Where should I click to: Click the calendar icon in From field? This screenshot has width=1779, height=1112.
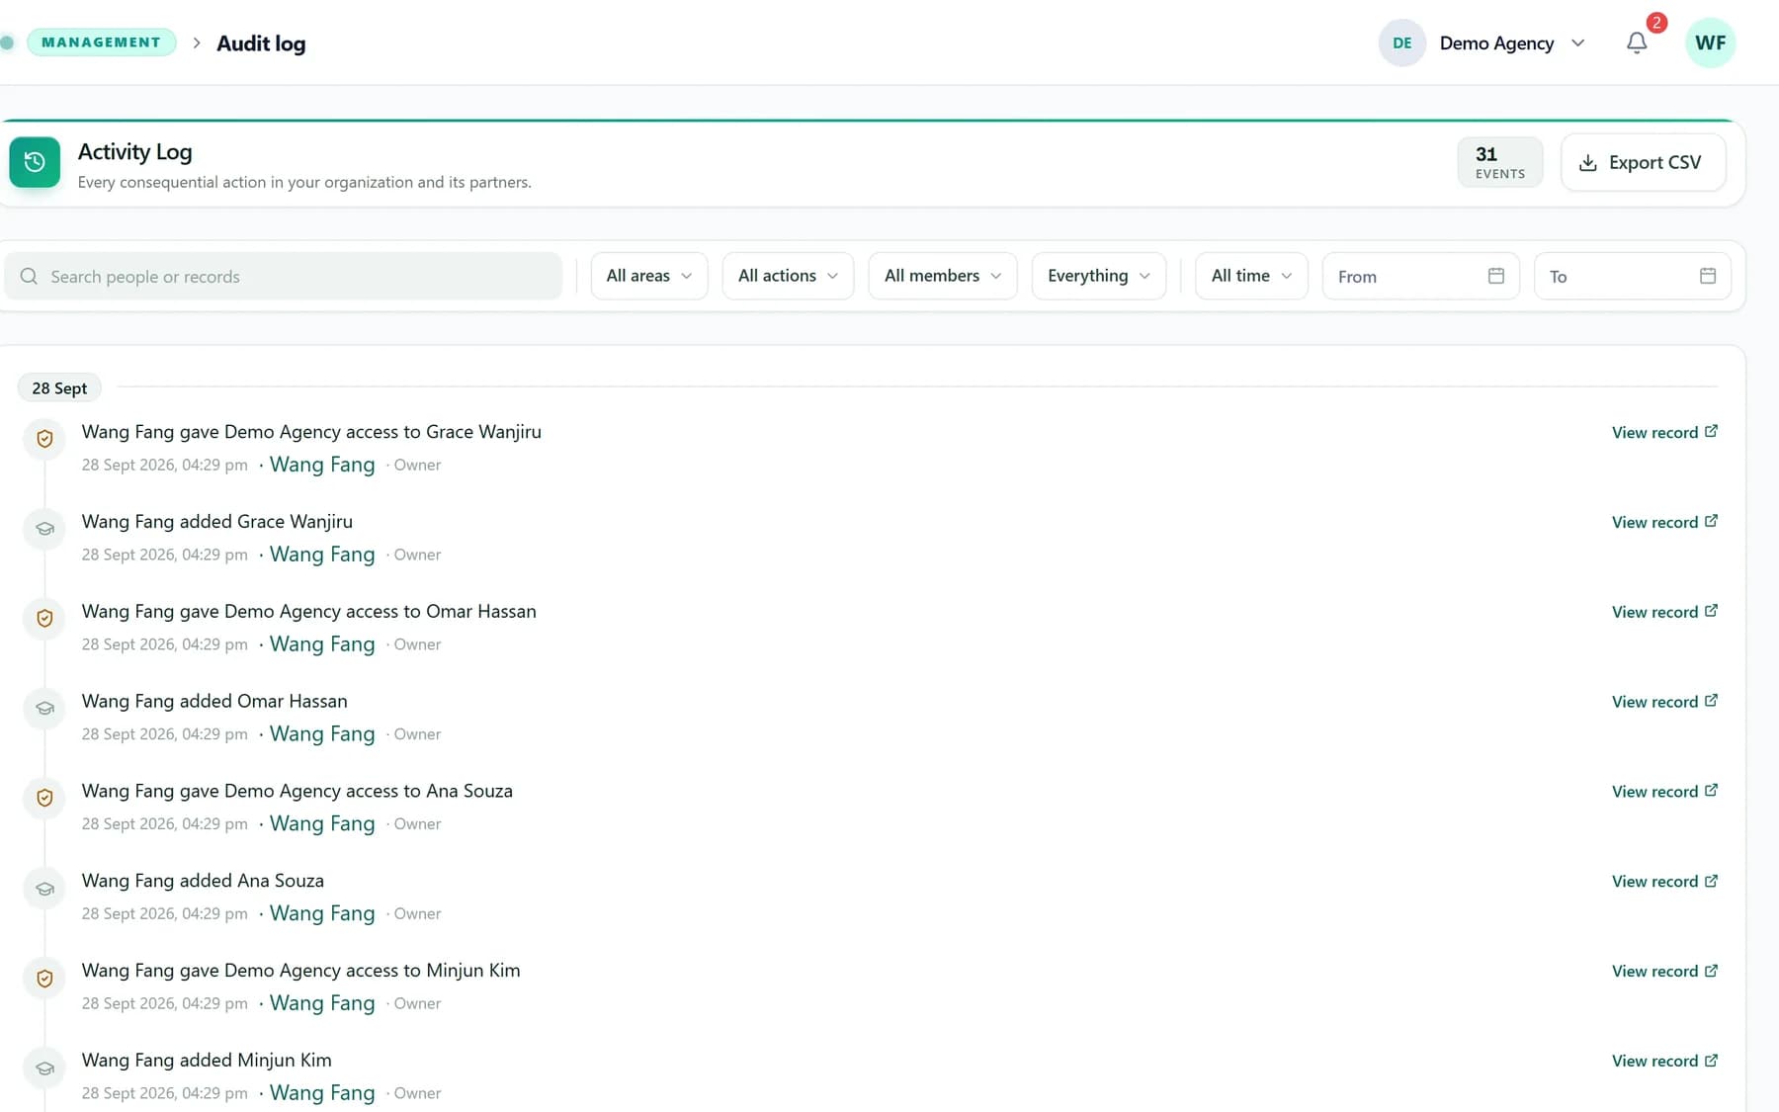[1496, 276]
